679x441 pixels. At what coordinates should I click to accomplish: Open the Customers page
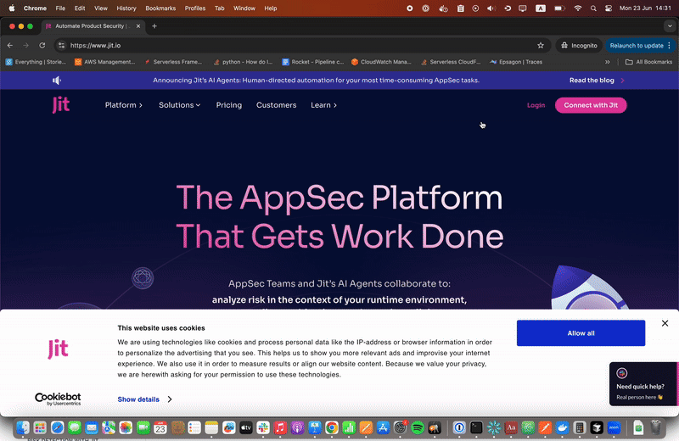[x=277, y=105]
